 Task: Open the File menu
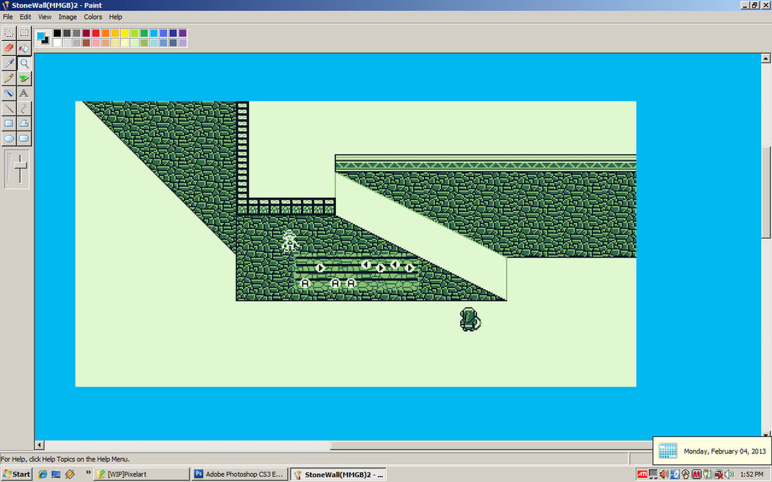click(x=8, y=17)
